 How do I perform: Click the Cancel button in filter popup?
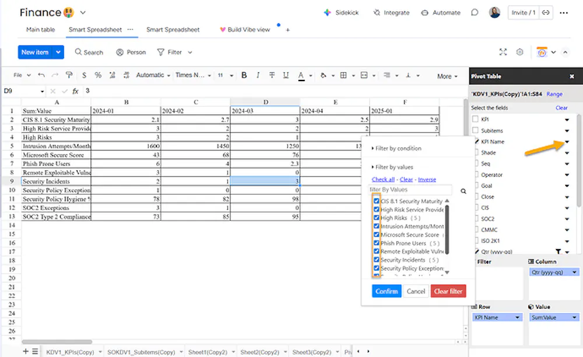(x=416, y=291)
